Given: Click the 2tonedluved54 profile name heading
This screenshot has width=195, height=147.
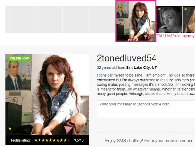Looking at the screenshot, I should pos(127,58).
